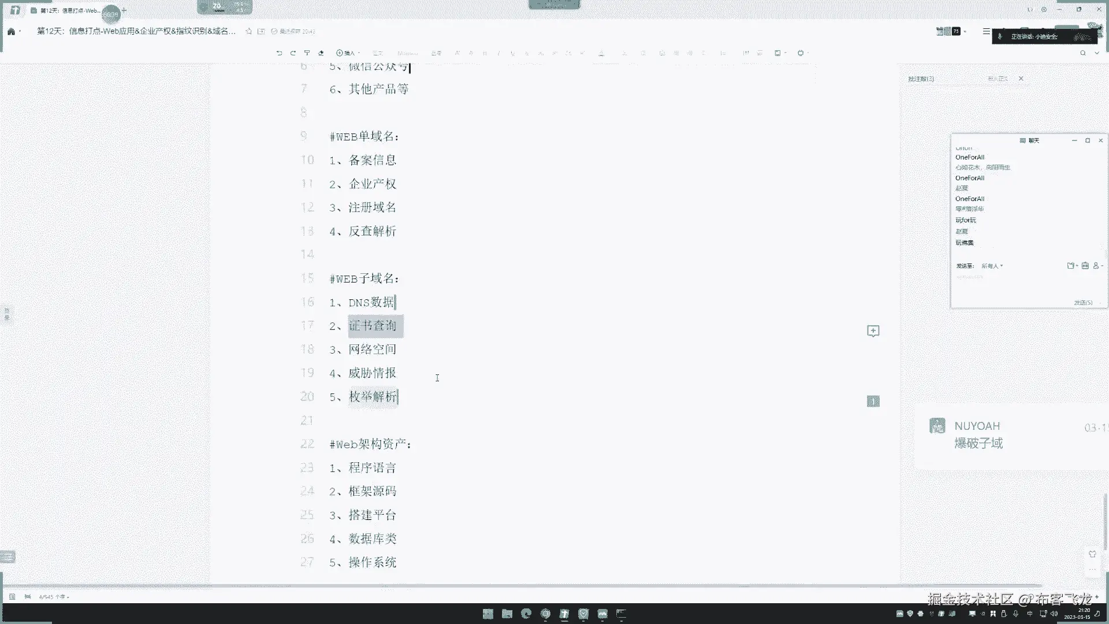Image resolution: width=1109 pixels, height=624 pixels.
Task: Open file explorer from the taskbar
Action: click(507, 614)
